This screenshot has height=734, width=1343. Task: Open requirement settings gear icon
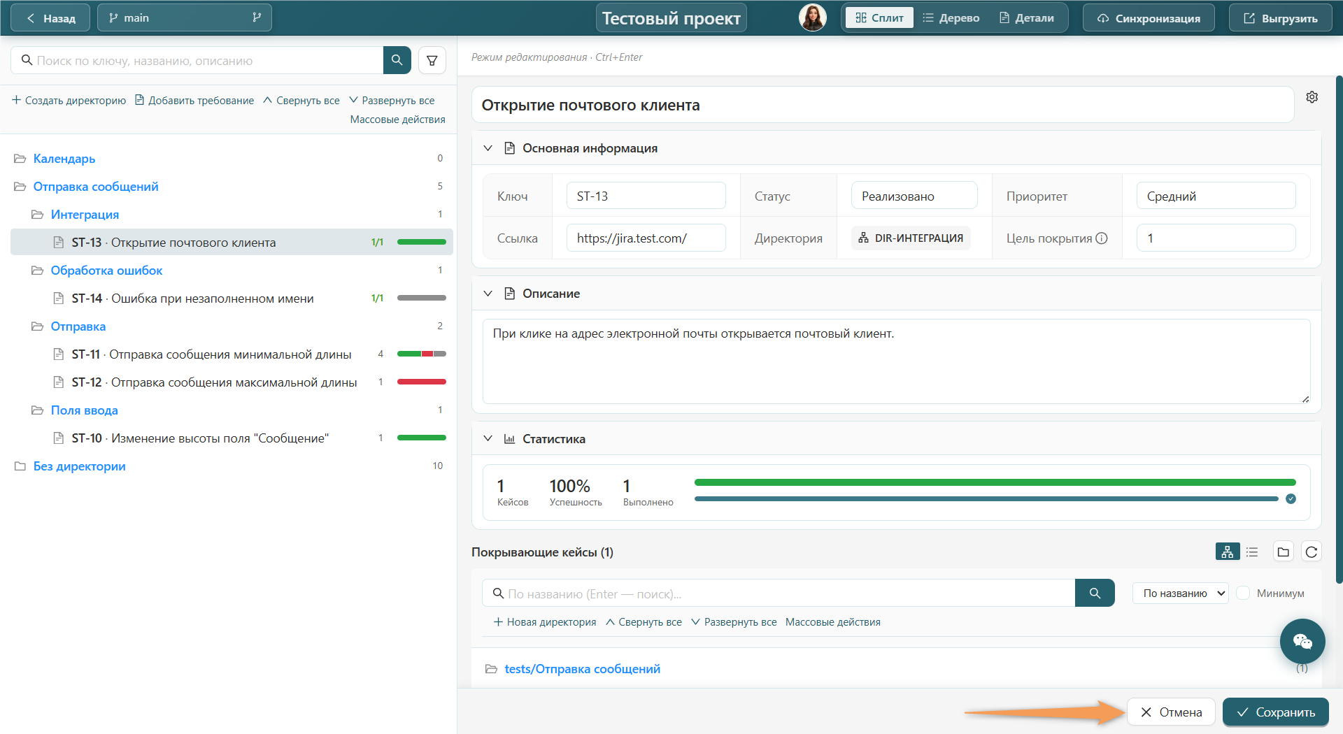coord(1312,97)
